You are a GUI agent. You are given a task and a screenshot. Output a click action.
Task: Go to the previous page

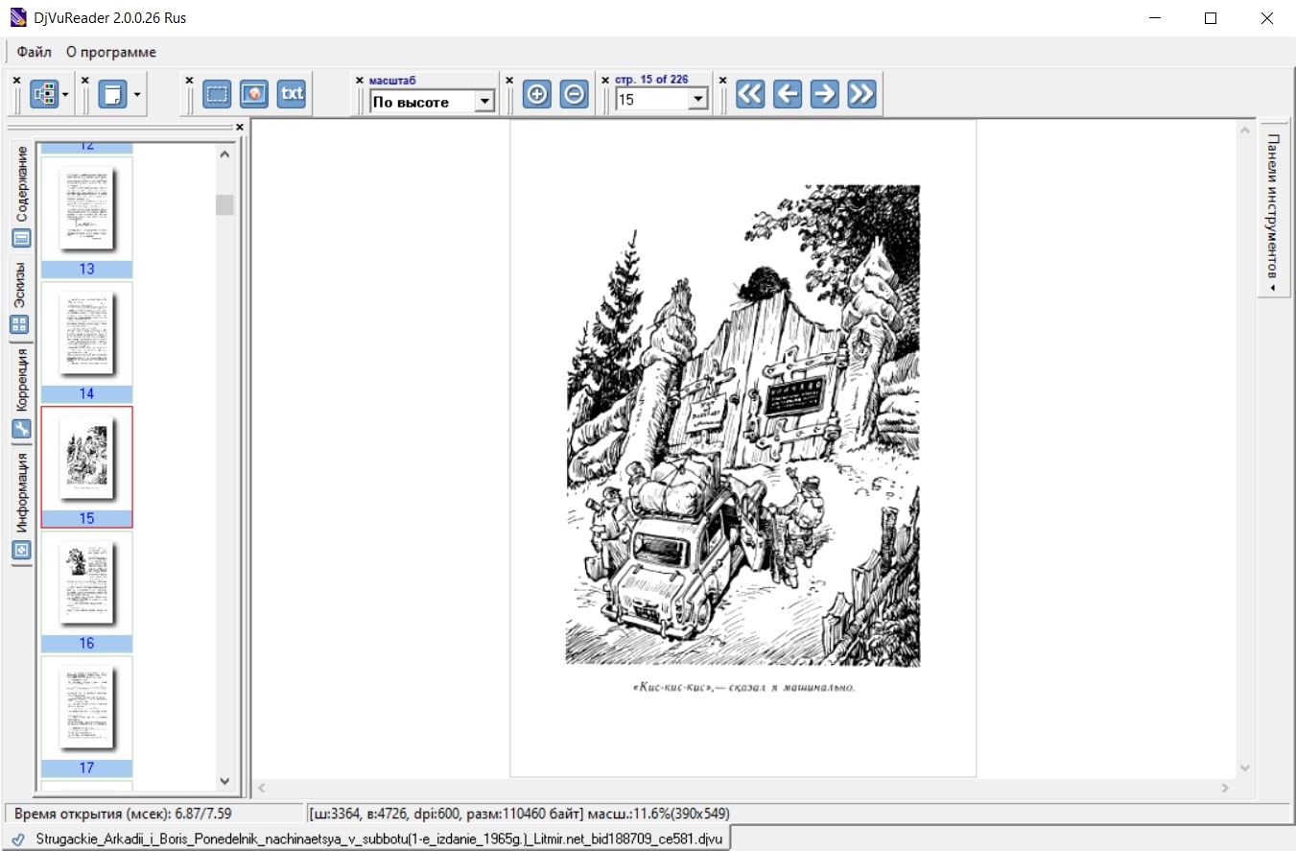(x=788, y=94)
